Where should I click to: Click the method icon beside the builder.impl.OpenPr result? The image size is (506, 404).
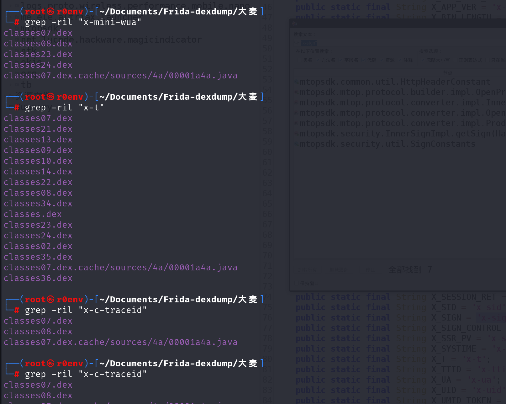pos(297,93)
